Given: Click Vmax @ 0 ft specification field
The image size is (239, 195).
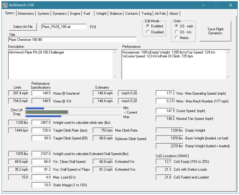Looking at the screenshot, I should (x=41, y=101).
